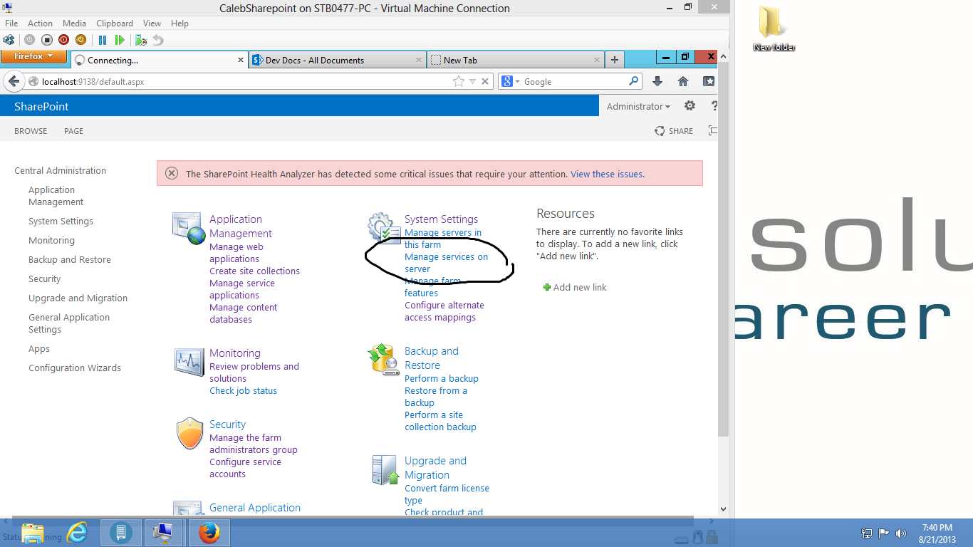
Task: Select the PAGE ribbon tab
Action: (x=73, y=131)
